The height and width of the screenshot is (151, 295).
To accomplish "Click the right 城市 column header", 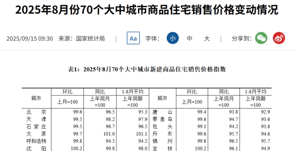I will (162, 98).
